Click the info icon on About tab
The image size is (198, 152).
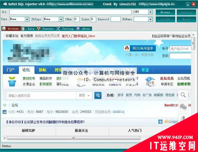click(78, 28)
